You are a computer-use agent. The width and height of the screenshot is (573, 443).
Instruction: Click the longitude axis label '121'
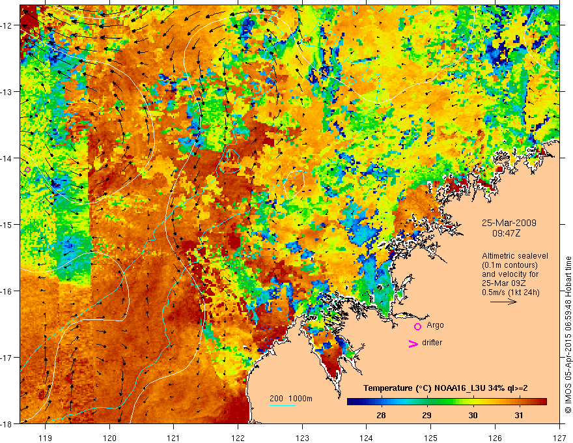pyautogui.click(x=174, y=438)
